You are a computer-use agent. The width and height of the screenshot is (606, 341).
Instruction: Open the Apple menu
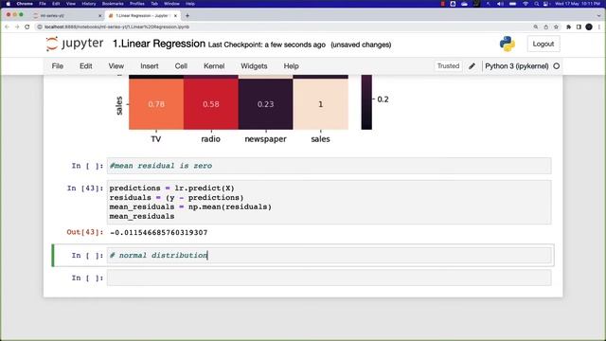coord(9,4)
